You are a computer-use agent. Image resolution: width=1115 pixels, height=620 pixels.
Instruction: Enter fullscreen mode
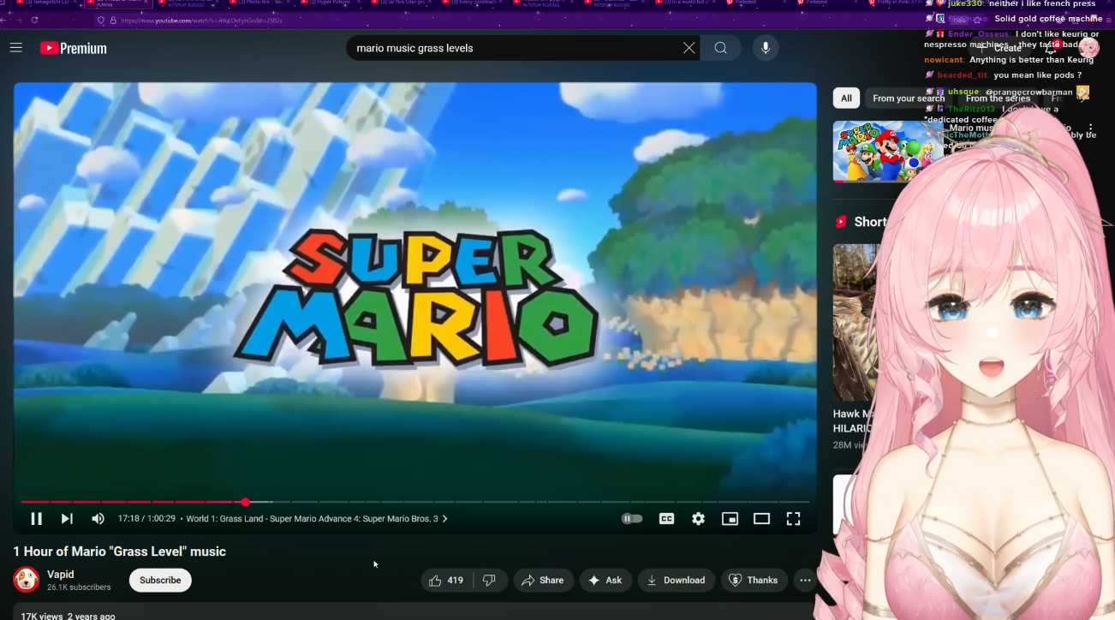(x=793, y=519)
